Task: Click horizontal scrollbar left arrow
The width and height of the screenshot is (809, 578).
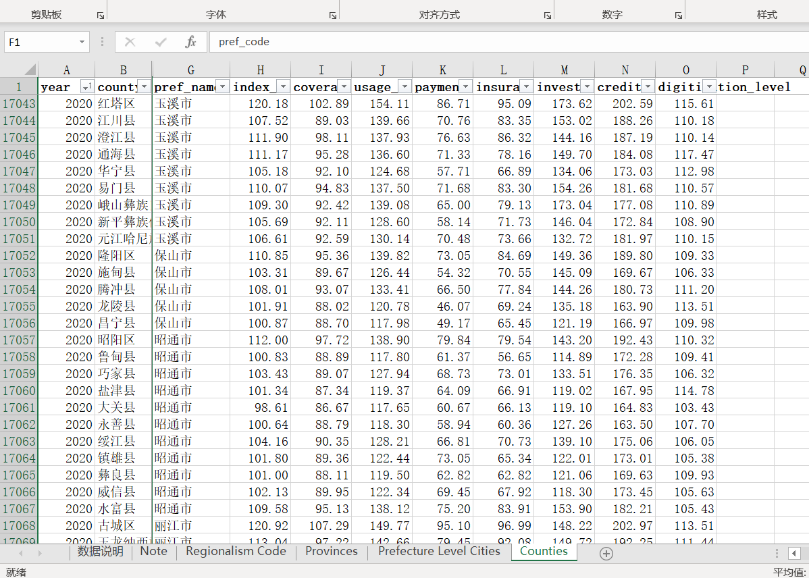Action: click(794, 553)
